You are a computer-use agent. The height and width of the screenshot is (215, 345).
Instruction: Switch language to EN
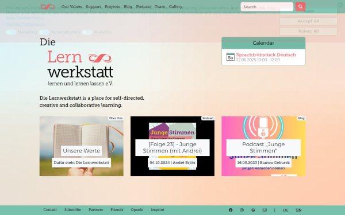pos(299,210)
